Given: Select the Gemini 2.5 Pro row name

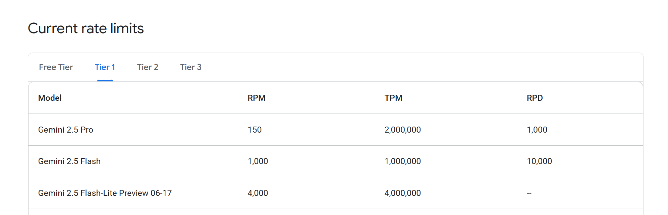Looking at the screenshot, I should coord(66,130).
